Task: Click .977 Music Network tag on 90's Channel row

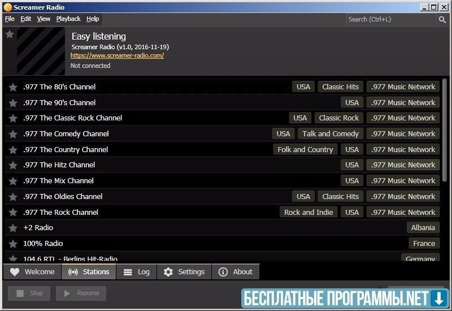Action: coord(403,103)
